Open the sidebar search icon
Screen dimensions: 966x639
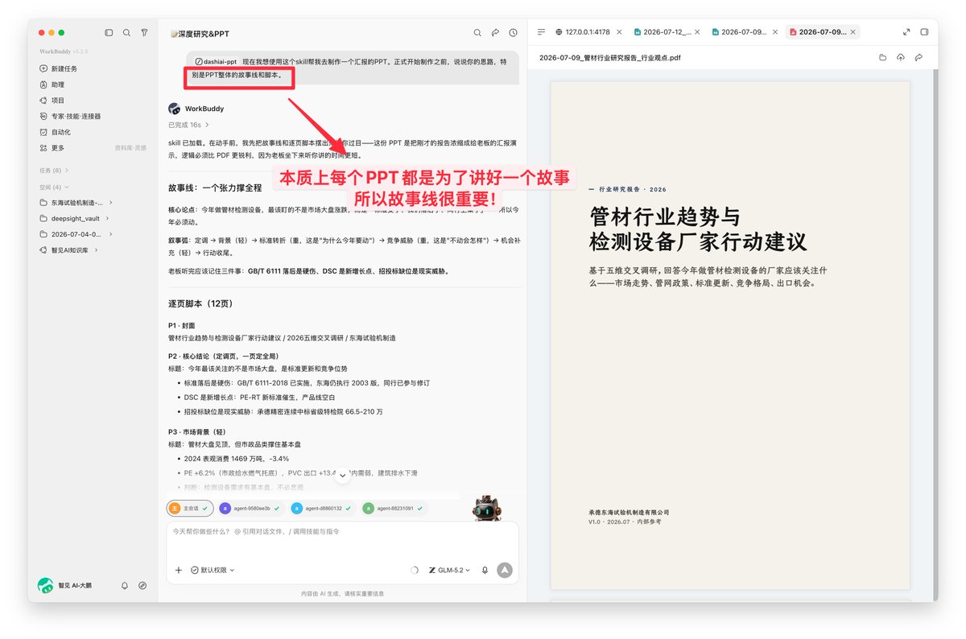pyautogui.click(x=126, y=33)
